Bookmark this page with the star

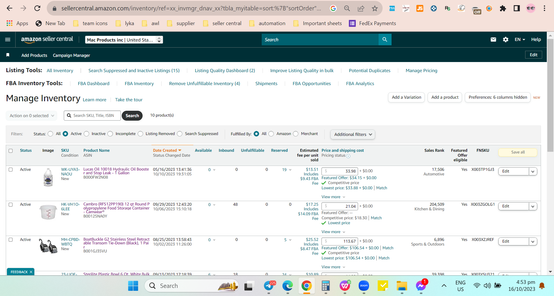375,8
